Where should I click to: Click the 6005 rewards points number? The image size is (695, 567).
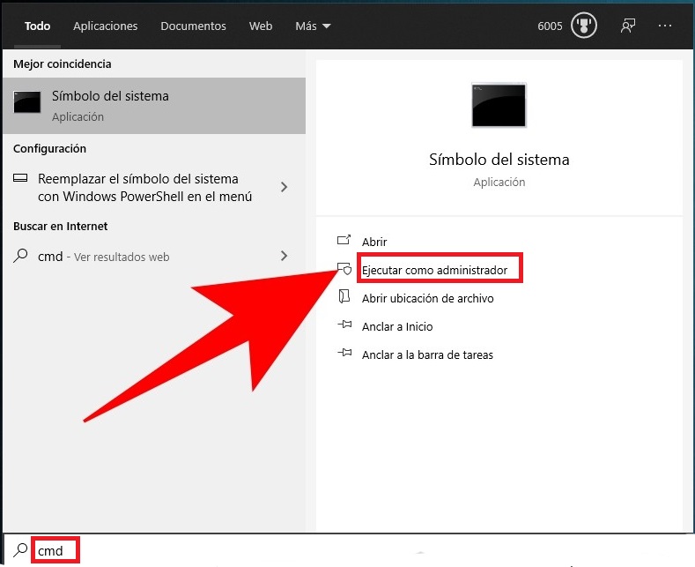[x=550, y=26]
